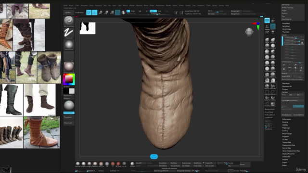
Task: Click the LightBox button
Action: click(68, 12)
